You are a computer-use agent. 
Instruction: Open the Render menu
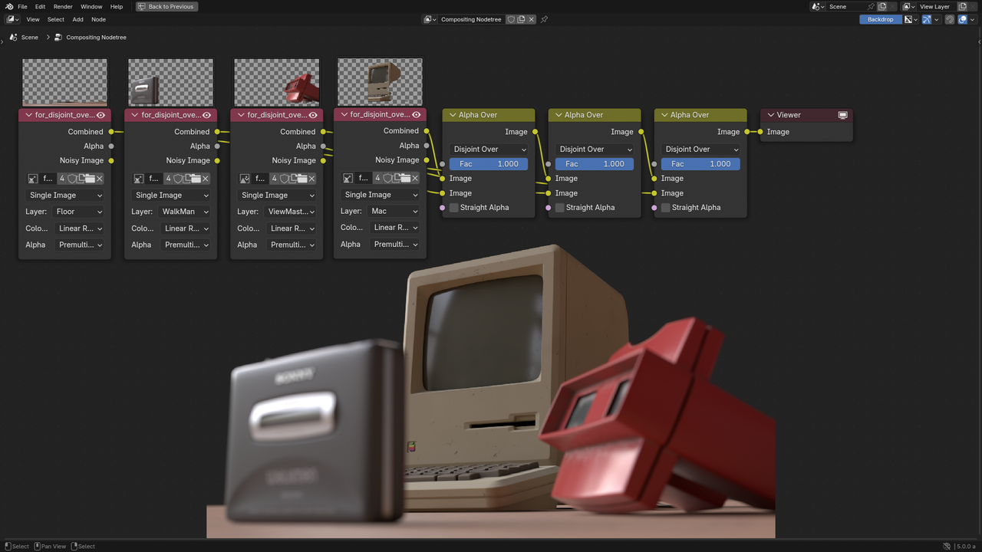(x=63, y=6)
